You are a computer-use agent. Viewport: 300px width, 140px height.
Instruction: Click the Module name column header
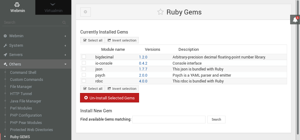(x=113, y=50)
